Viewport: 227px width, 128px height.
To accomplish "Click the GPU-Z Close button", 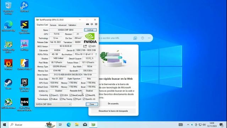I will coord(92,104).
